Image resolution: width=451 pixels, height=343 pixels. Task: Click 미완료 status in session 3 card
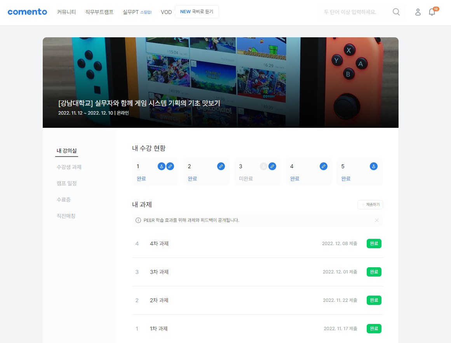pos(246,179)
